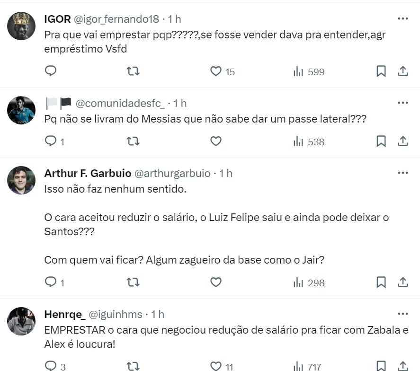Reply to the @comunidadesfc_ tweet

51,141
